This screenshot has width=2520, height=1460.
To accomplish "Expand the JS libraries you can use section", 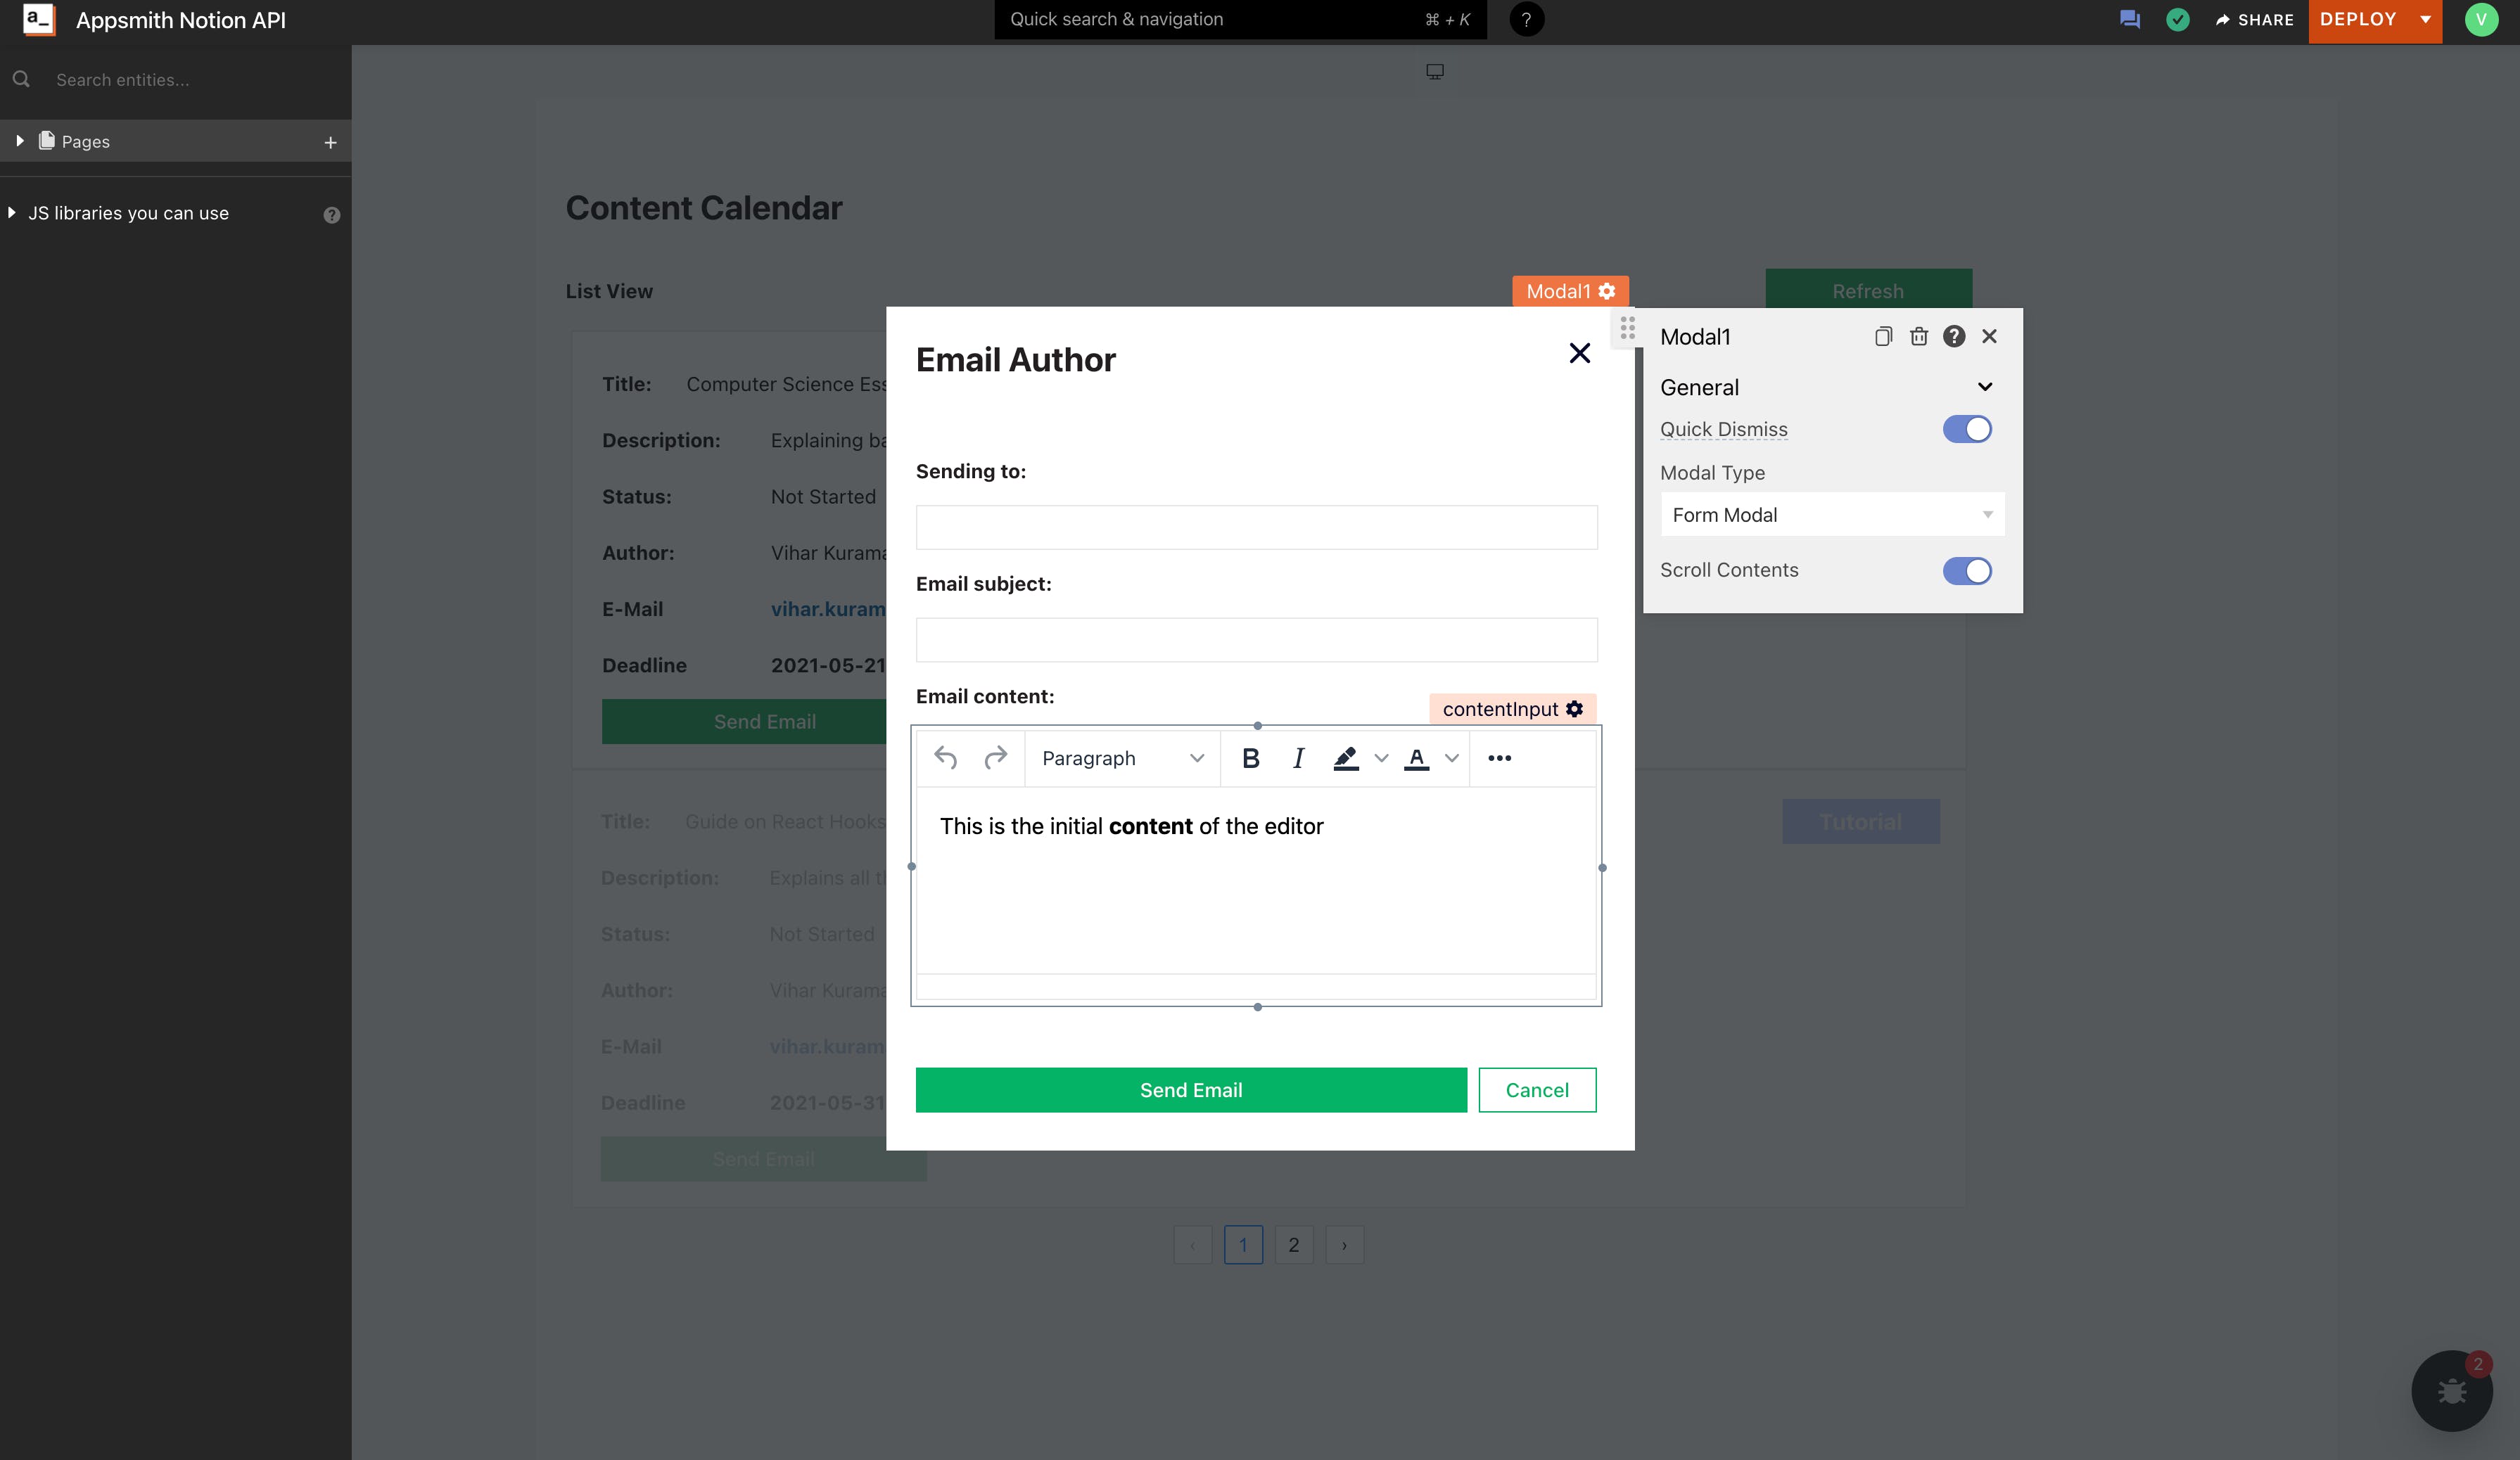I will pos(12,213).
